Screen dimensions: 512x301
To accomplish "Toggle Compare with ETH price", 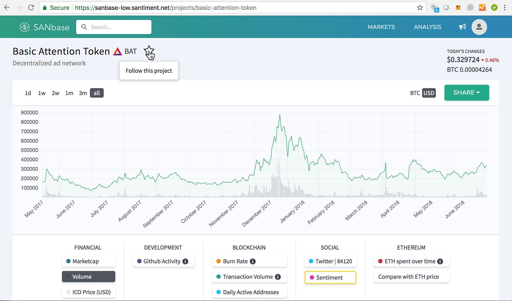I will pyautogui.click(x=412, y=277).
